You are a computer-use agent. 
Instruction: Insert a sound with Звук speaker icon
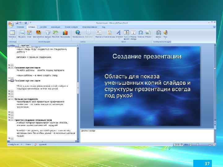coord(165,32)
